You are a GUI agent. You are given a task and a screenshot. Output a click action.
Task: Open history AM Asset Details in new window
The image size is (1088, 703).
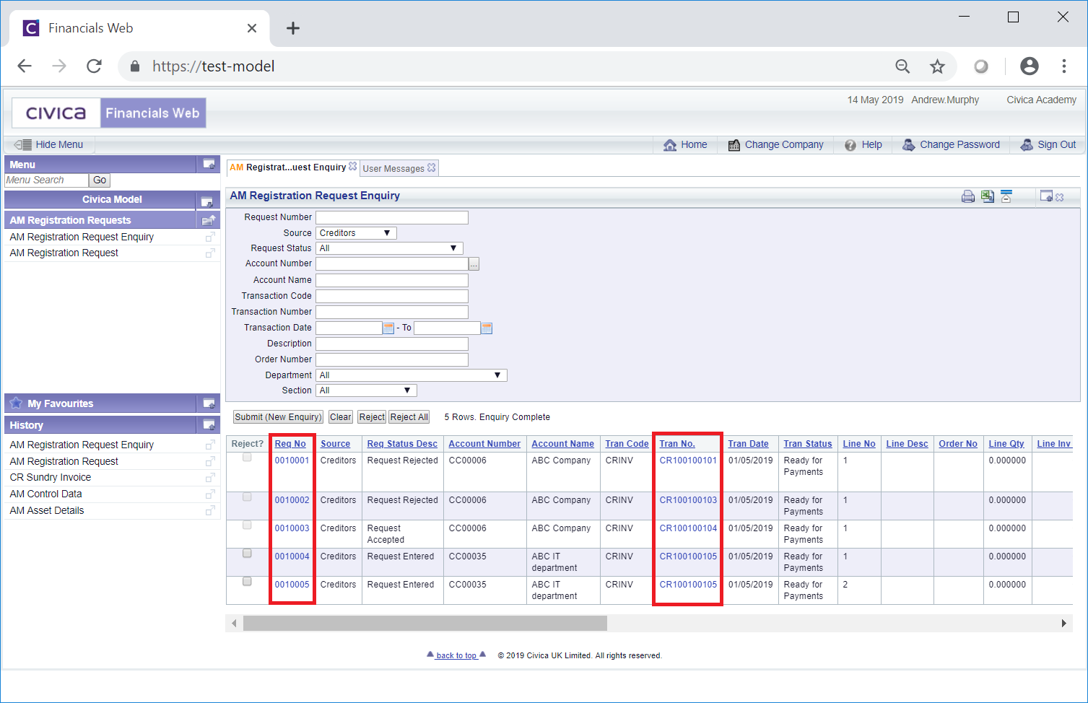[x=210, y=510]
